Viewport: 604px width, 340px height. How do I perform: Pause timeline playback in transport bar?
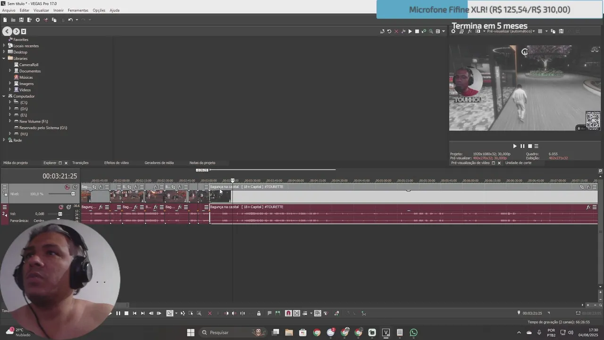(118, 313)
